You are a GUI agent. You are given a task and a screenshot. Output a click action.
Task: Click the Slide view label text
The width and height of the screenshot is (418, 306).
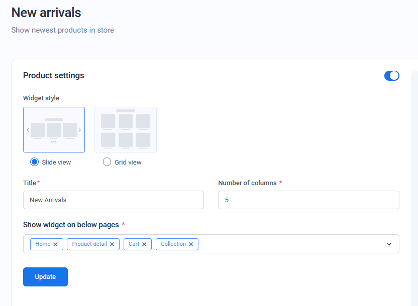point(56,163)
